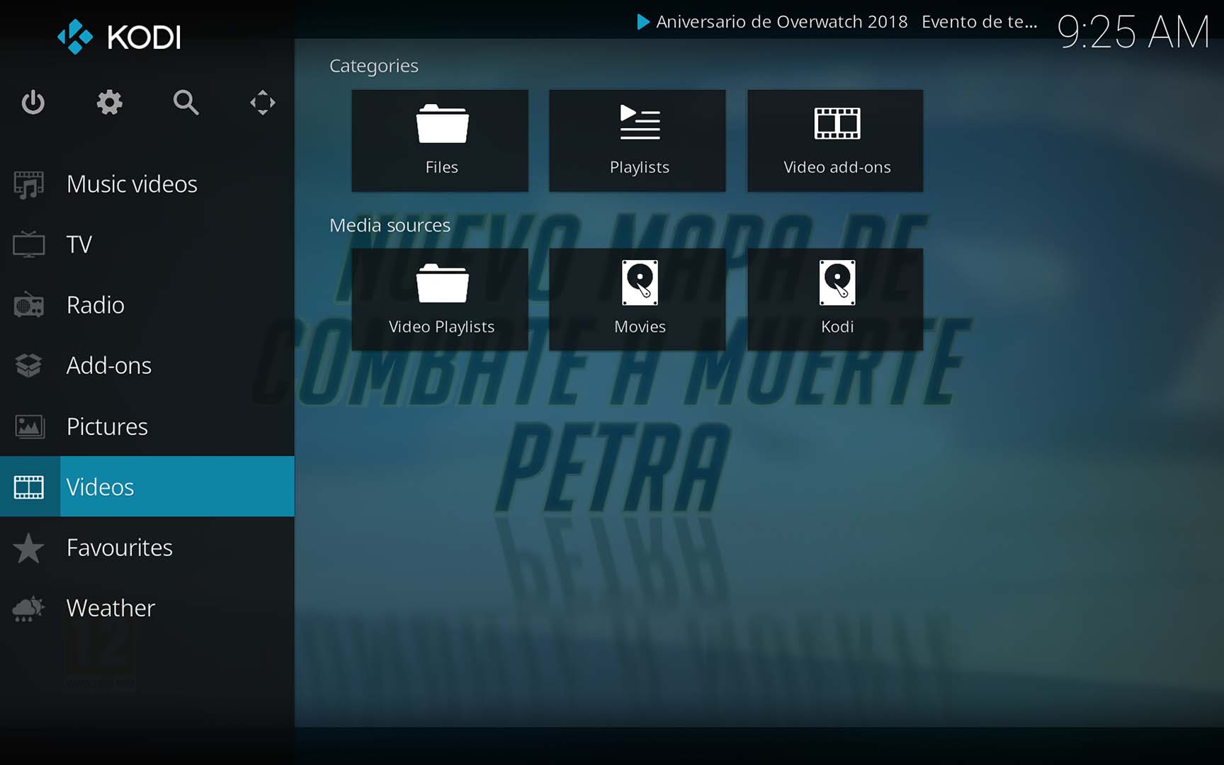Select Music videos in the sidebar

[132, 183]
